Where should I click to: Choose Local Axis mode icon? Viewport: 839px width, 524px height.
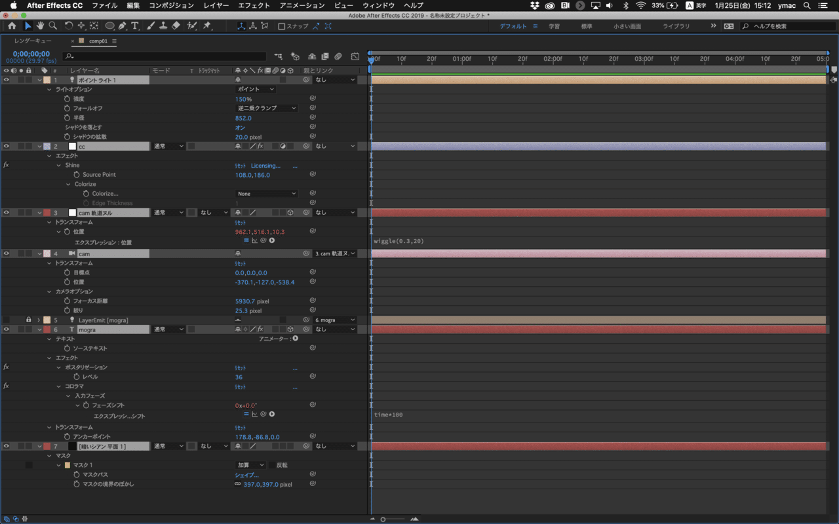click(x=241, y=26)
